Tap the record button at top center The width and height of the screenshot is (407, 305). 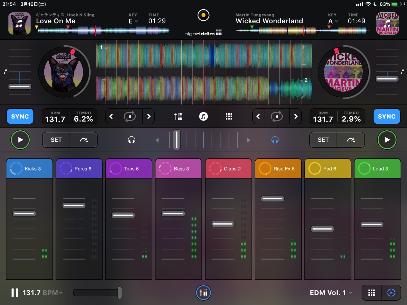(203, 15)
